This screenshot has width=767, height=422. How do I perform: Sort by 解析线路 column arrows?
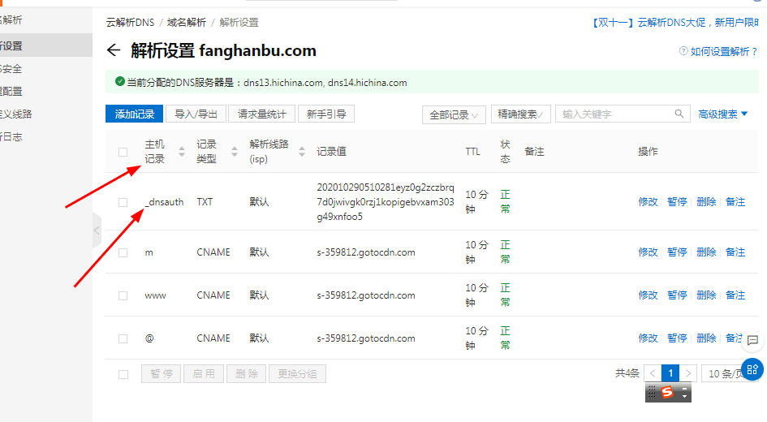[302, 152]
